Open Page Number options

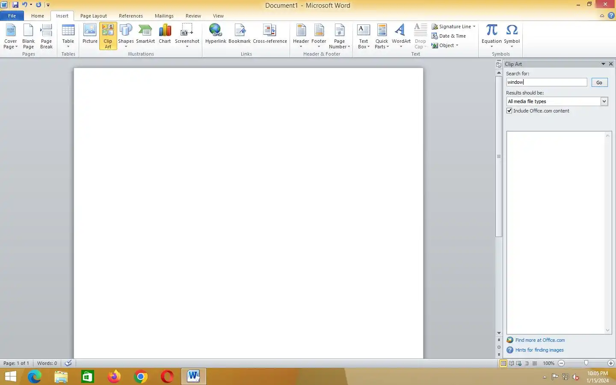pos(339,36)
